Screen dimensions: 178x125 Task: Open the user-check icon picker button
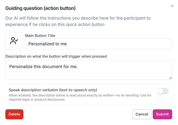click(x=14, y=41)
